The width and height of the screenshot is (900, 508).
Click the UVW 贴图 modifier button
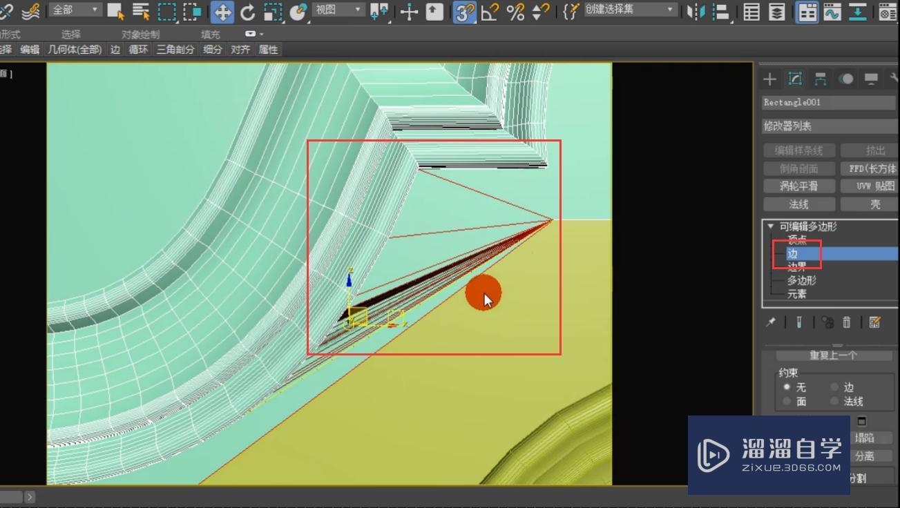(x=870, y=186)
